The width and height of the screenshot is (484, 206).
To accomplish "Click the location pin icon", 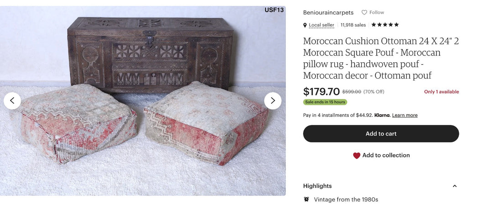I will tap(305, 25).
